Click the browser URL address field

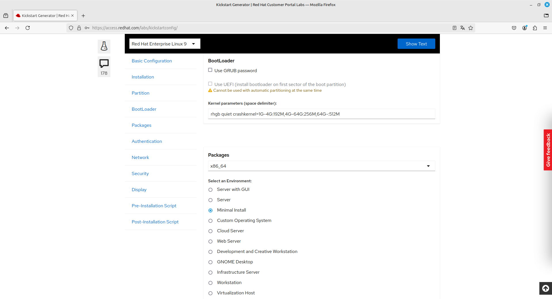click(270, 28)
